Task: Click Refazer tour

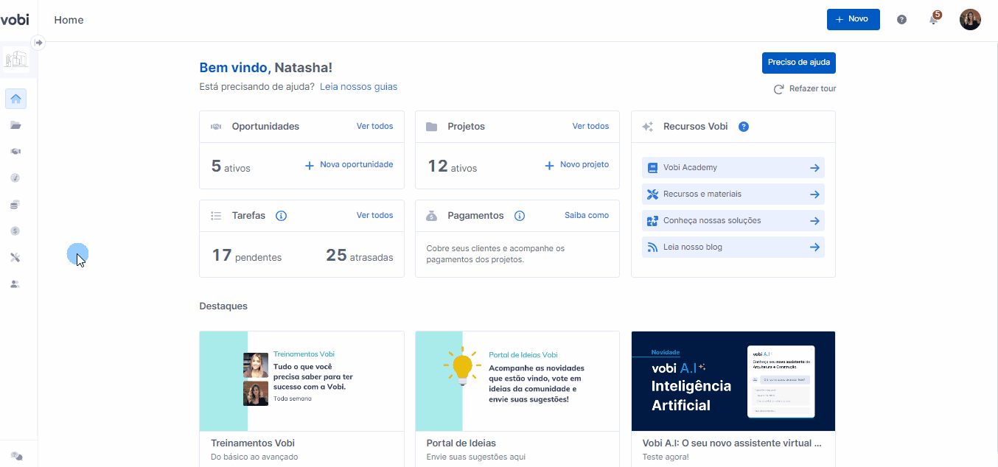Action: point(804,89)
